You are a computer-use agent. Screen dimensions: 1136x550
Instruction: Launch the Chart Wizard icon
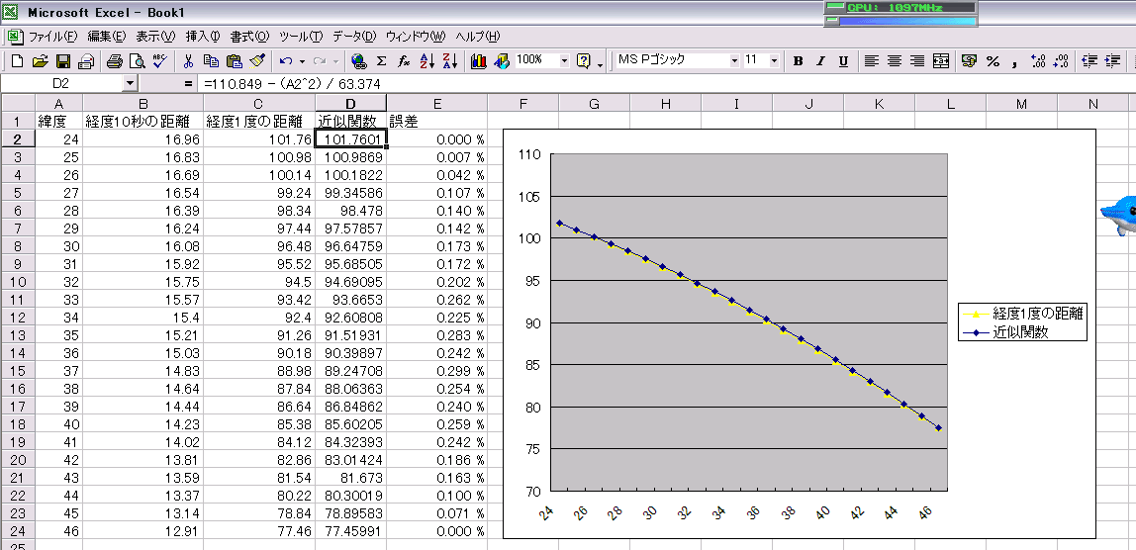479,61
